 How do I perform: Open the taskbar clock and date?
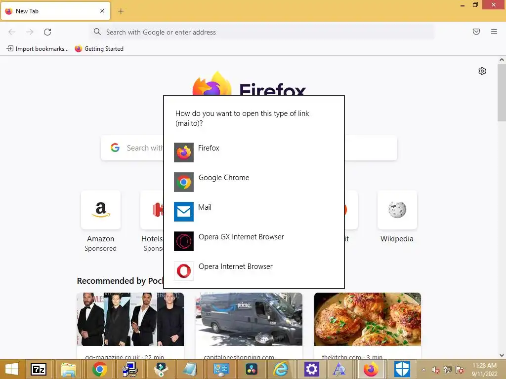click(x=484, y=370)
